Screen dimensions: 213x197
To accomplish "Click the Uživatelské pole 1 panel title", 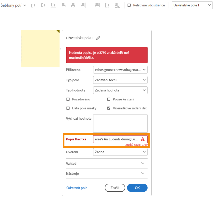I will (x=80, y=38).
